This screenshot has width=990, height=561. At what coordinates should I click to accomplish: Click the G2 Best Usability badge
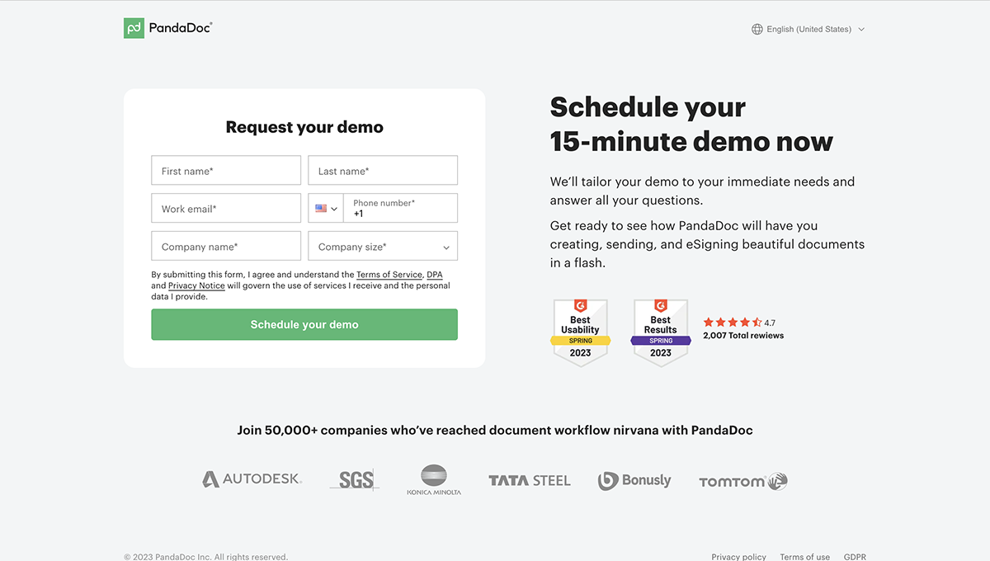[x=580, y=332]
